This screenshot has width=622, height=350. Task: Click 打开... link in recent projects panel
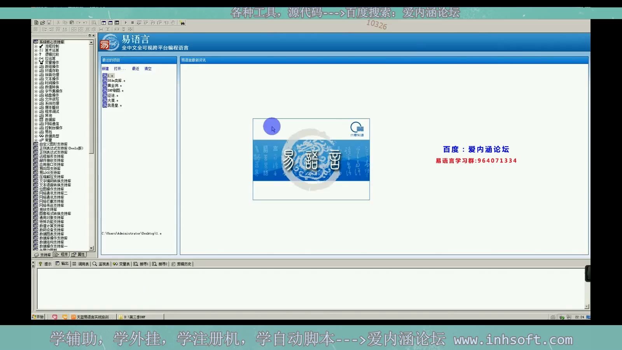pos(120,68)
